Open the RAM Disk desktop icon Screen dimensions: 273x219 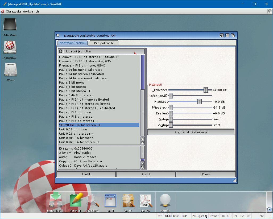point(10,25)
